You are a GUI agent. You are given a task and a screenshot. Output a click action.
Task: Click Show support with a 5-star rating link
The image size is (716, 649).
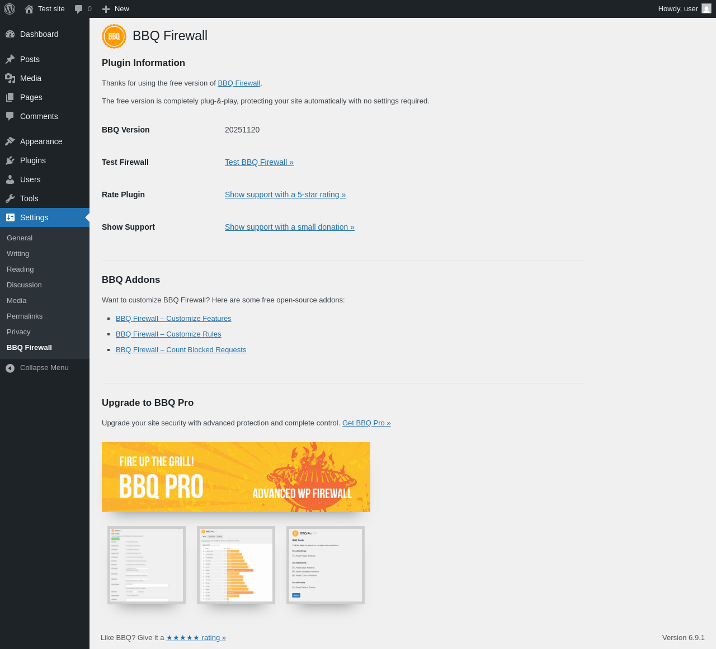click(285, 195)
